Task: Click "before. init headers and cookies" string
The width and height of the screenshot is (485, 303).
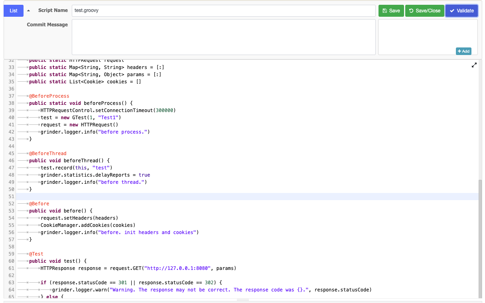Action: [x=147, y=232]
